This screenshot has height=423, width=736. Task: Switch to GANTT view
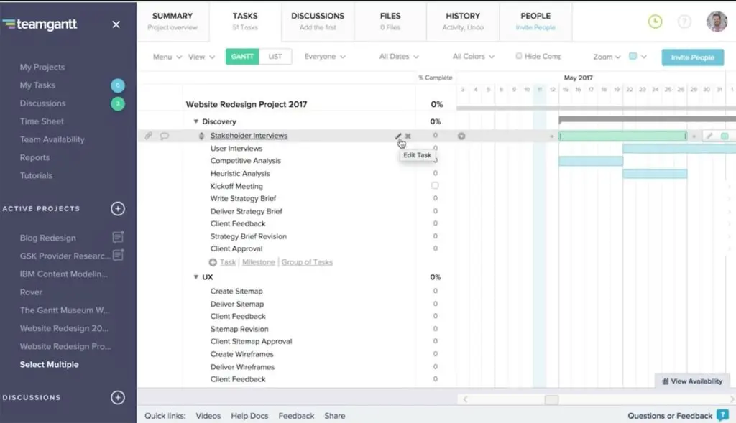click(x=242, y=57)
